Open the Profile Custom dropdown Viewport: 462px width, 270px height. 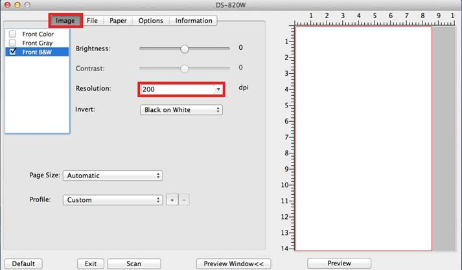113,200
